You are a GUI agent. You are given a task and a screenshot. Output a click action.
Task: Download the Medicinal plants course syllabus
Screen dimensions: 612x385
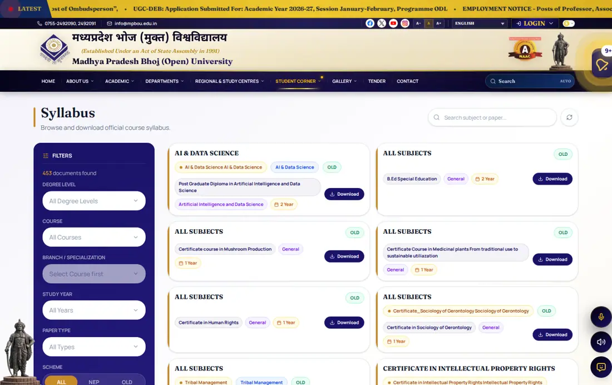(x=552, y=259)
